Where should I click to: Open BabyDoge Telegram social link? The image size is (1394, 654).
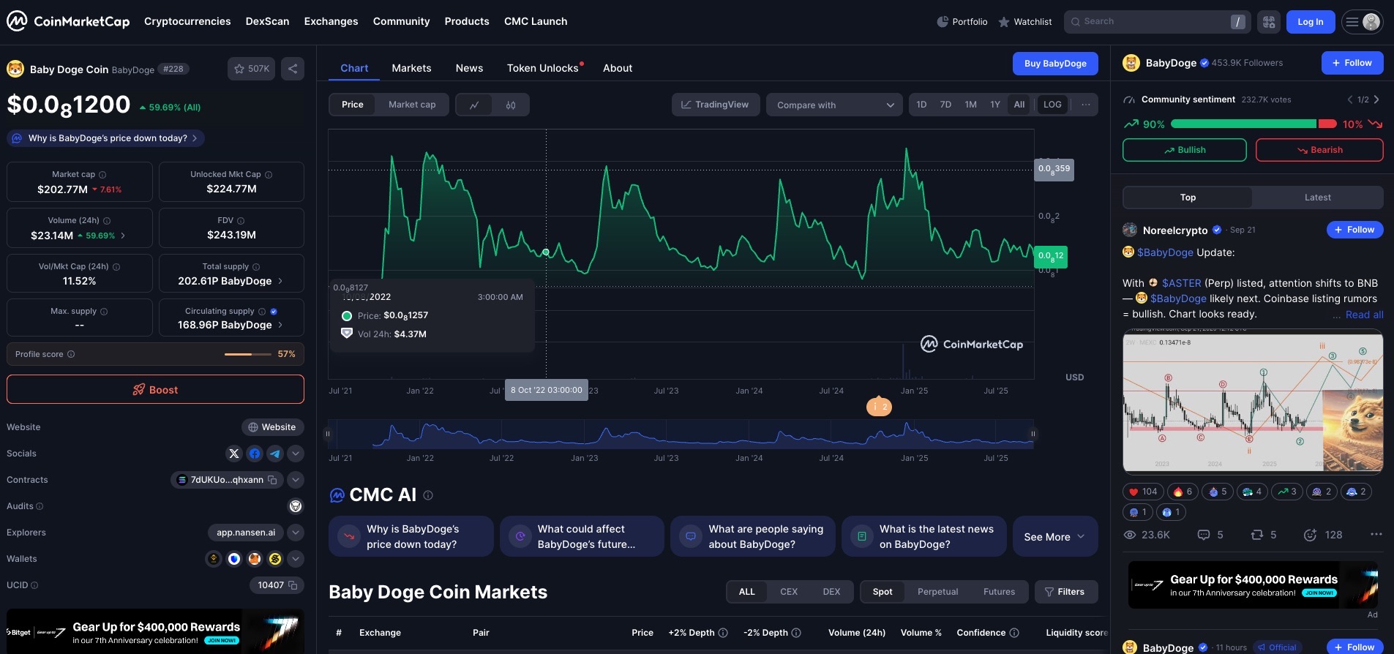(275, 454)
